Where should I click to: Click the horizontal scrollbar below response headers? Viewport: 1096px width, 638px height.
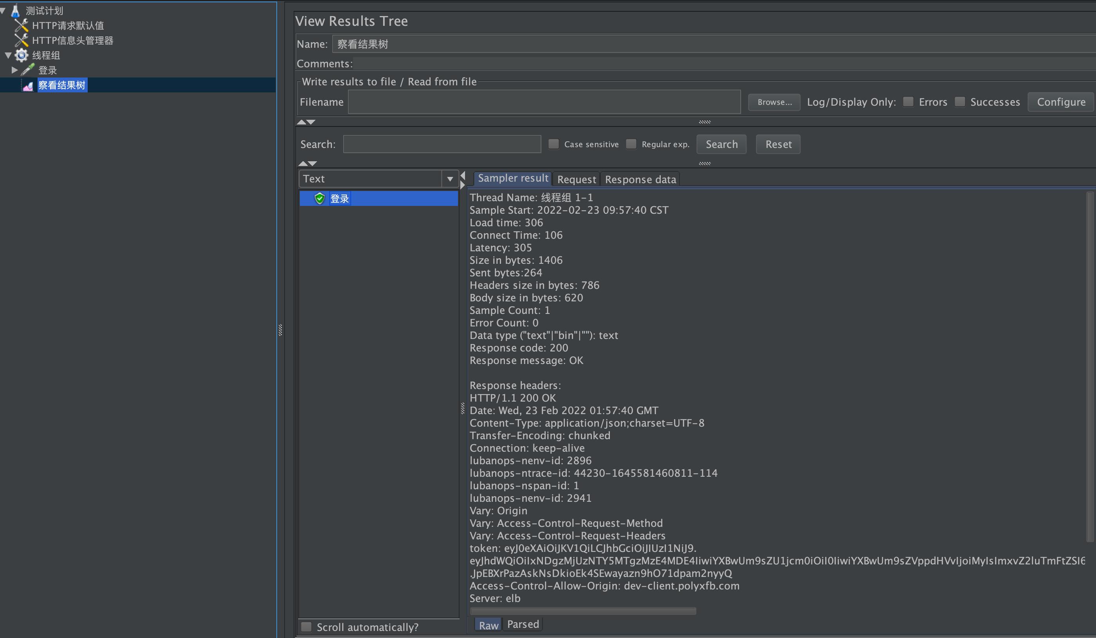coord(583,611)
